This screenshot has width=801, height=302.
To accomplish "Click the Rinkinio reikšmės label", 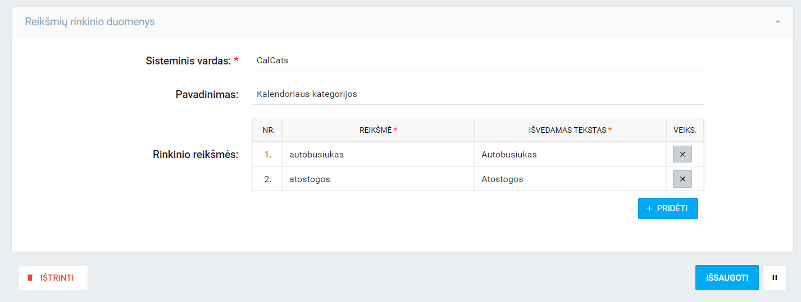I will point(195,155).
